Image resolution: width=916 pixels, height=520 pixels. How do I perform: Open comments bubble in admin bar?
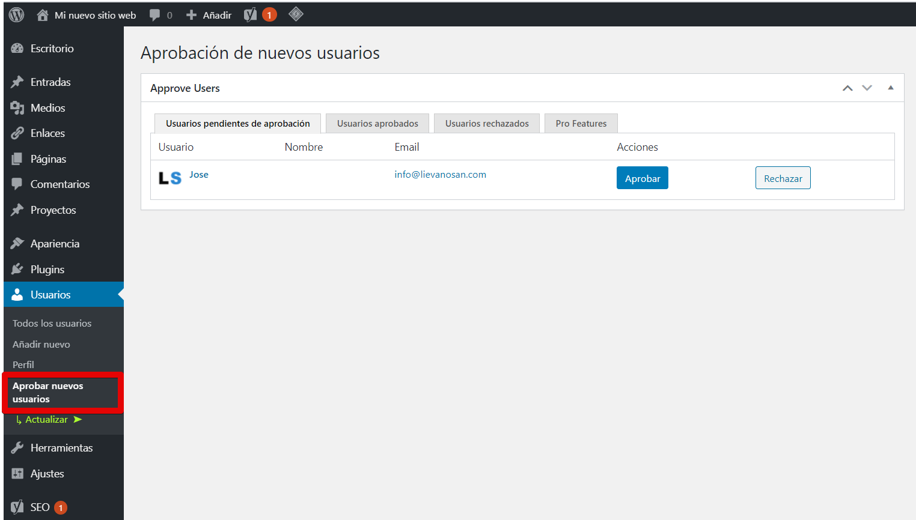(x=154, y=16)
